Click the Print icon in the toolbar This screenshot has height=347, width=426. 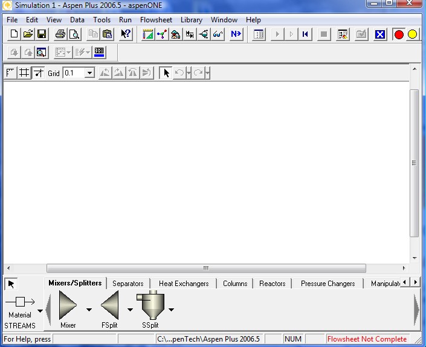click(x=60, y=34)
